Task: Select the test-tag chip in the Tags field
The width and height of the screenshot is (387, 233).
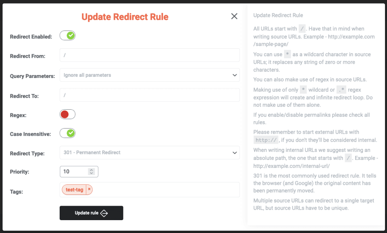Action: pyautogui.click(x=75, y=189)
